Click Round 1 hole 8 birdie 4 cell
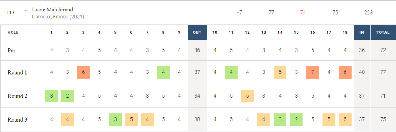The image size is (396, 132). pos(163,72)
